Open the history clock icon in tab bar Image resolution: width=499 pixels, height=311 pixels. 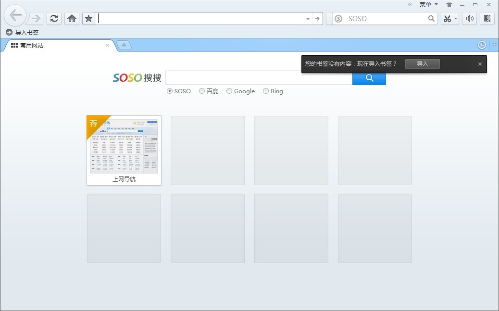point(482,45)
